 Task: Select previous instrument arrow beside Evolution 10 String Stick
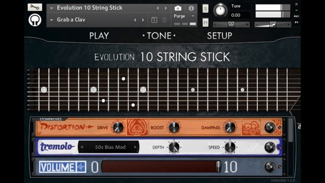(x=157, y=8)
